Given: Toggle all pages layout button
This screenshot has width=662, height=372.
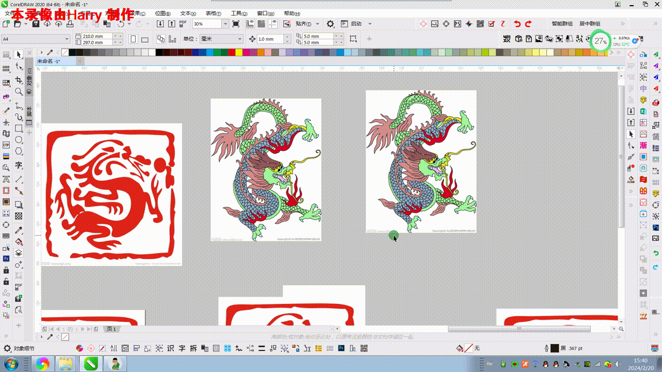Looking at the screenshot, I should click(161, 39).
